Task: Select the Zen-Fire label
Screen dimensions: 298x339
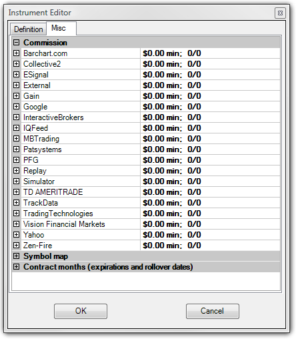Action: click(38, 246)
